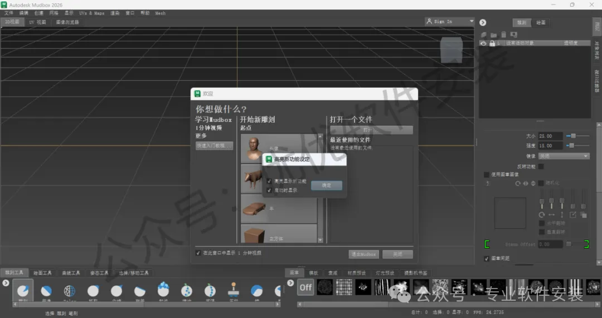602x318 pixels.
Task: Click the right arrow of the stamp tray scrollbar
Action: coord(598,305)
